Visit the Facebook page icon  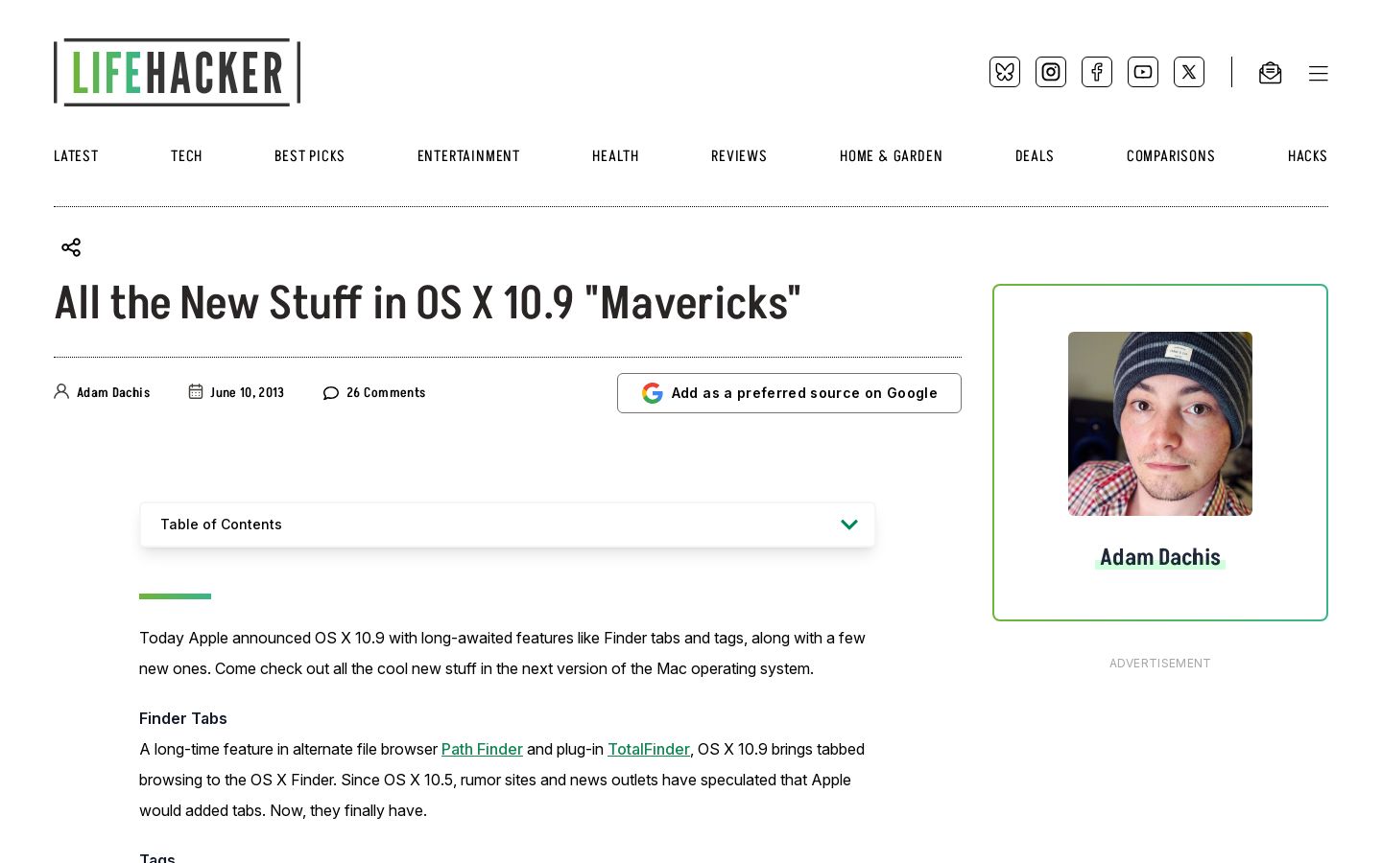tap(1097, 72)
